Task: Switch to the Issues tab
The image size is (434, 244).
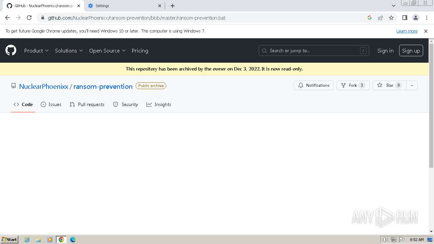Action: pos(51,104)
